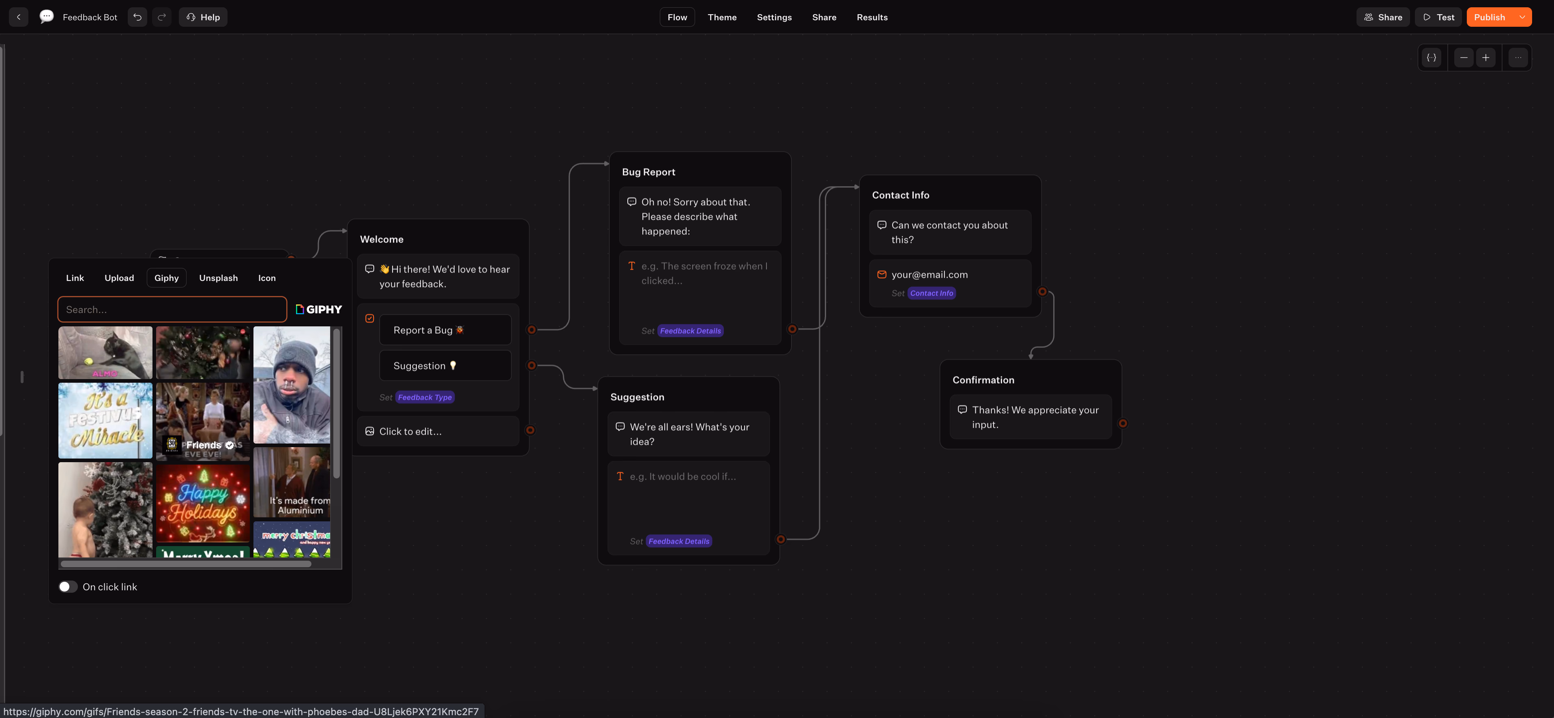Click the redo arrow icon

tap(162, 17)
